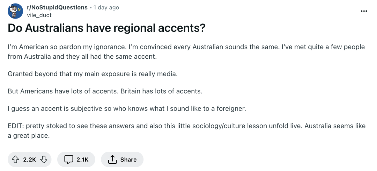Screen dimensions: 377x171
Task: Click the "But Americans have lots of accents" sentence
Action: point(63,91)
